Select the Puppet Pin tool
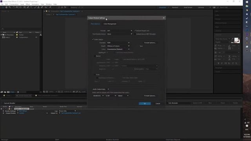Screen dimensions: 251x141 [x=50, y=7]
